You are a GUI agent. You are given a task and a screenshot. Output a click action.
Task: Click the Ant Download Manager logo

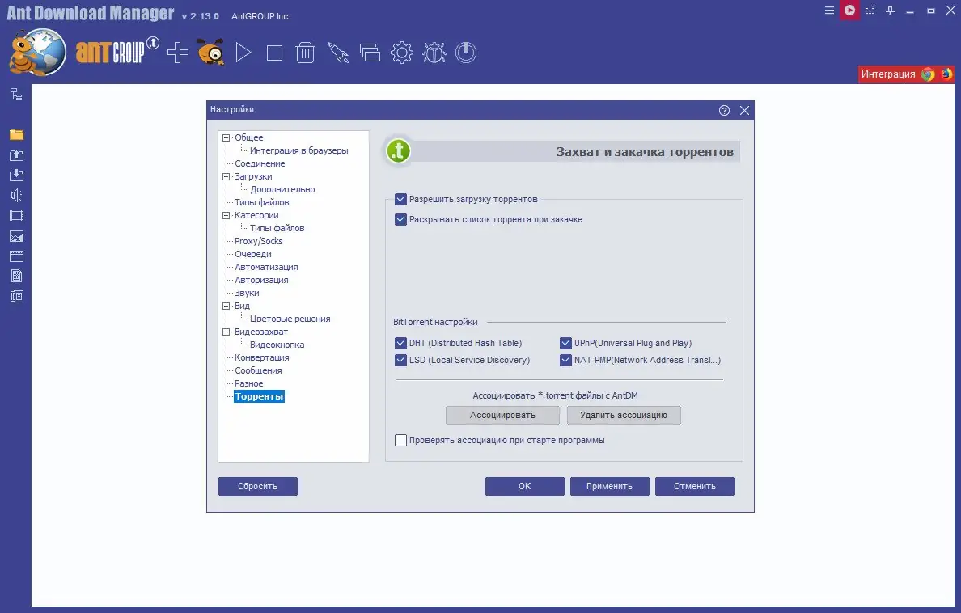click(x=38, y=53)
